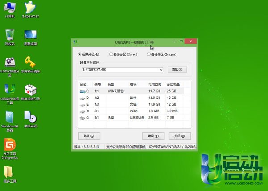268x191 pixels.
Task: Click the 版本：6.3.15.313 status text
Action: click(x=87, y=147)
